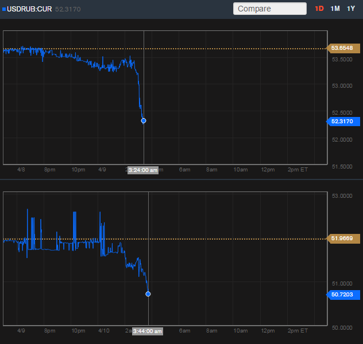Switch to the 1M time range
Screen dimensions: 363x344
click(x=335, y=9)
